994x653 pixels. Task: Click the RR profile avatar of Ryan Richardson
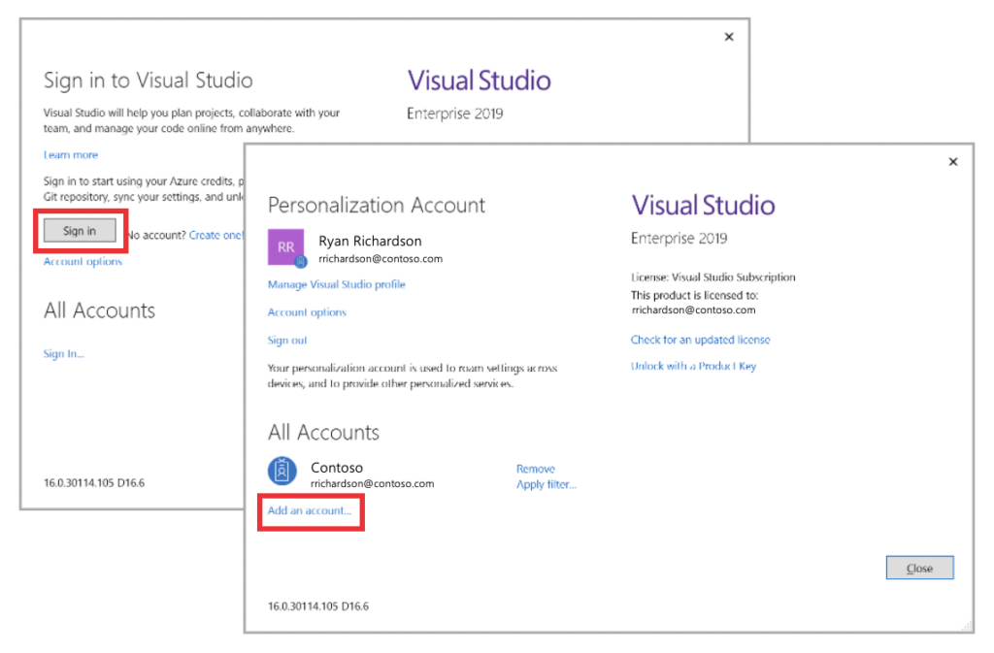(286, 247)
